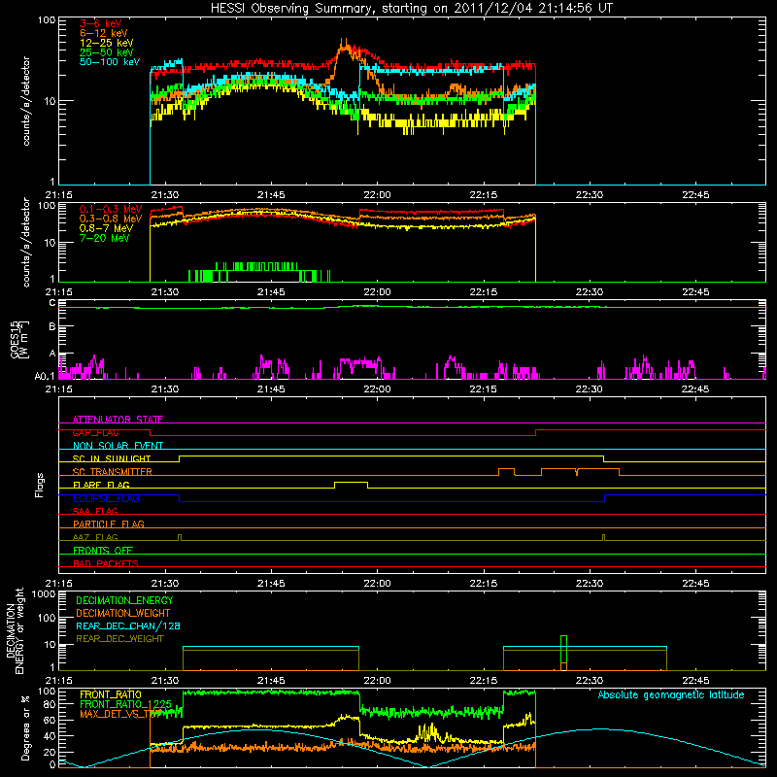The width and height of the screenshot is (777, 777).
Task: Click the HESSI Observing Summary title text
Action: pyautogui.click(x=411, y=9)
